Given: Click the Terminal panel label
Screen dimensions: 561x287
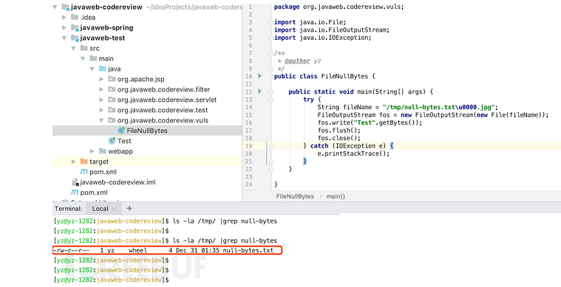Looking at the screenshot, I should coord(68,209).
